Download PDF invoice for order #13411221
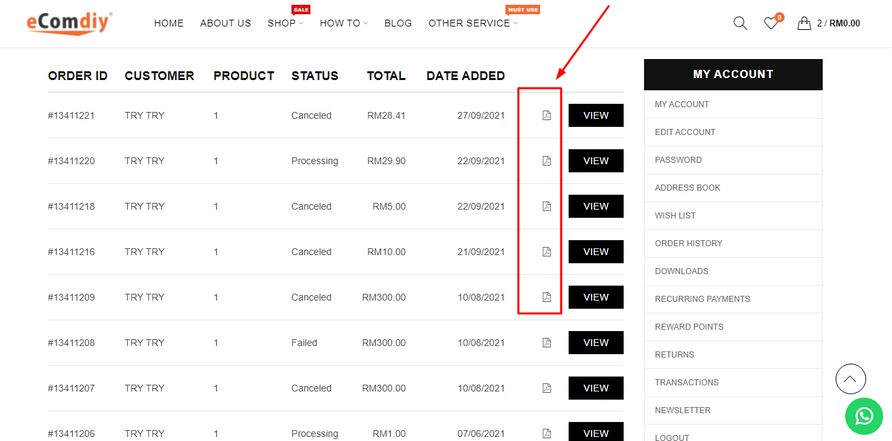The image size is (892, 441). 546,115
